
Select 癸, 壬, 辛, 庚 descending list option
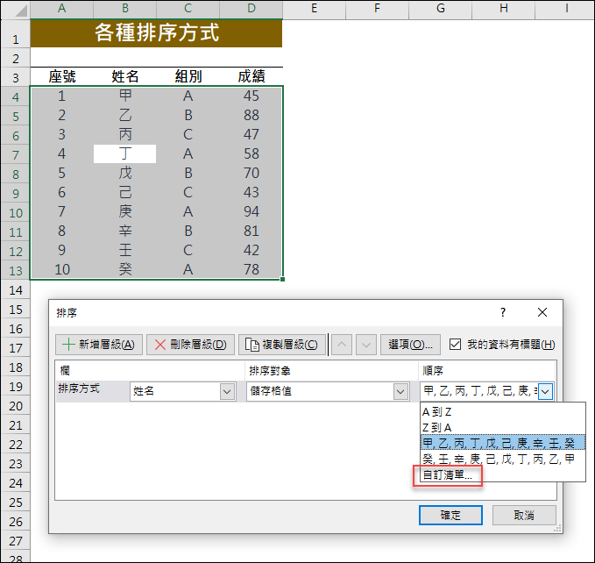(503, 459)
